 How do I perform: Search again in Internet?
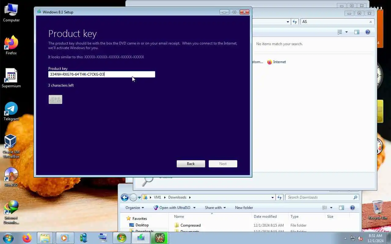click(276, 62)
